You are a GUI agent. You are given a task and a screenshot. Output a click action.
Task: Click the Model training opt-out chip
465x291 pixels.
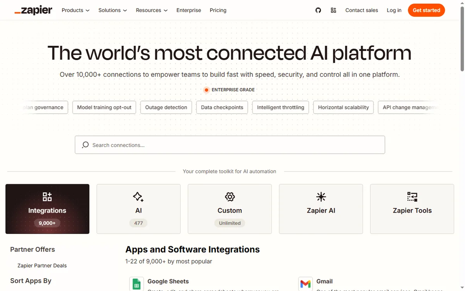coord(104,107)
